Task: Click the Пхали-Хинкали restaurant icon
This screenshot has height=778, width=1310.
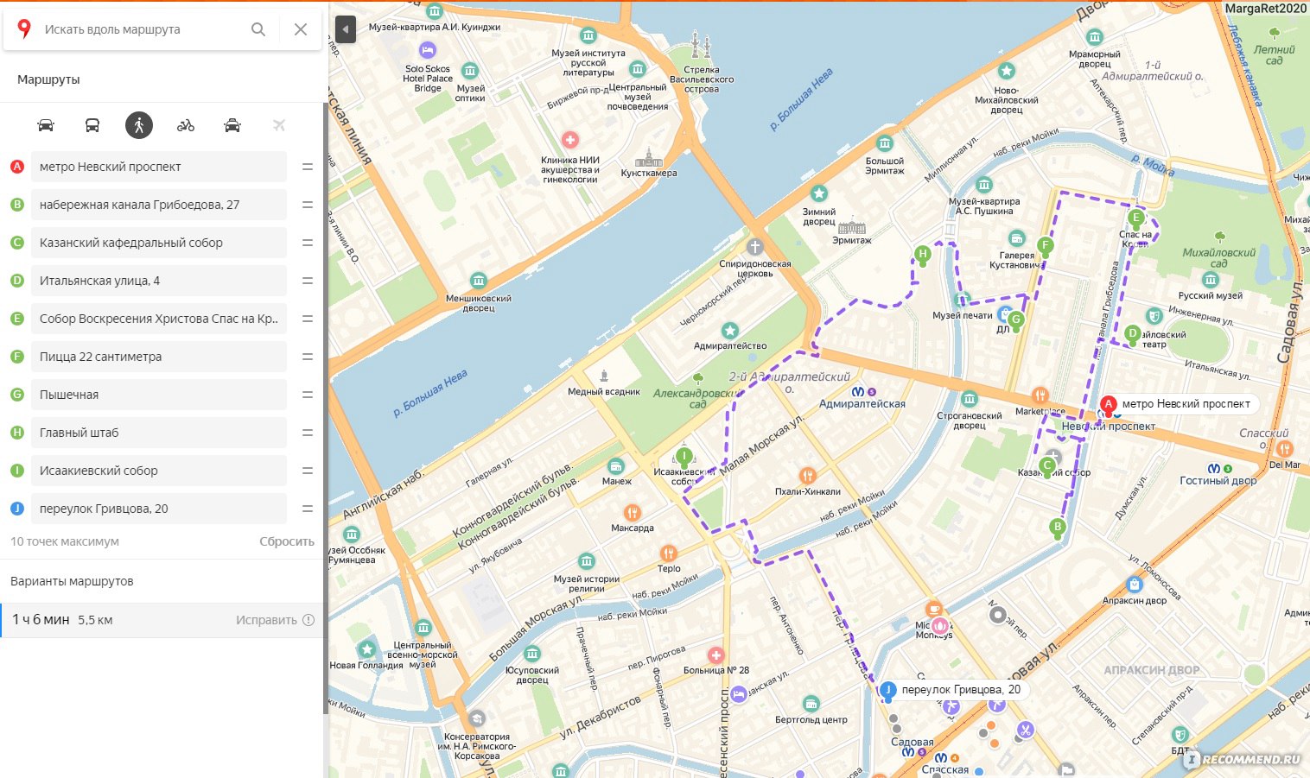Action: tap(807, 476)
